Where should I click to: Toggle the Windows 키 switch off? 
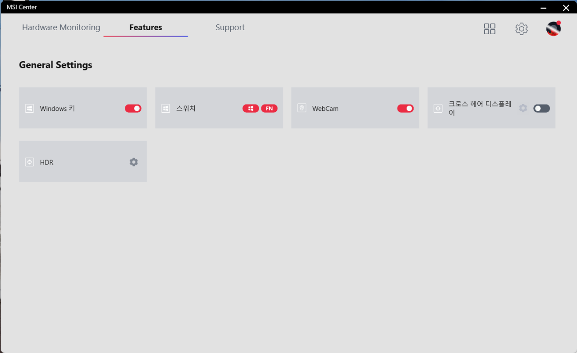pyautogui.click(x=133, y=108)
